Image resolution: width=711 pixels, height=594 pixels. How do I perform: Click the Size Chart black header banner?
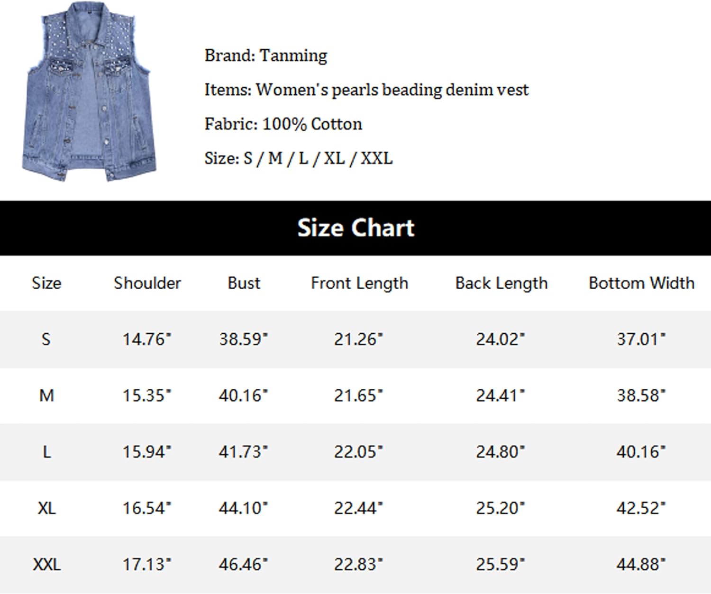355,228
